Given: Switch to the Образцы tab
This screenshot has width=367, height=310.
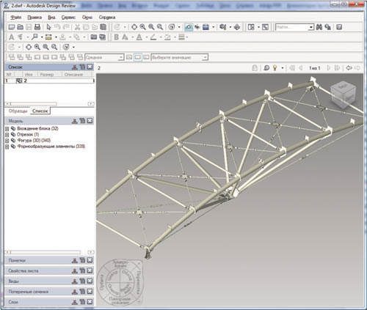Looking at the screenshot, I should 18,111.
